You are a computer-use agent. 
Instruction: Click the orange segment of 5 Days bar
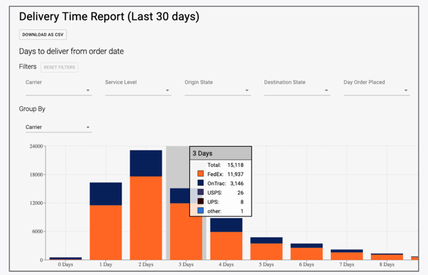click(x=267, y=251)
